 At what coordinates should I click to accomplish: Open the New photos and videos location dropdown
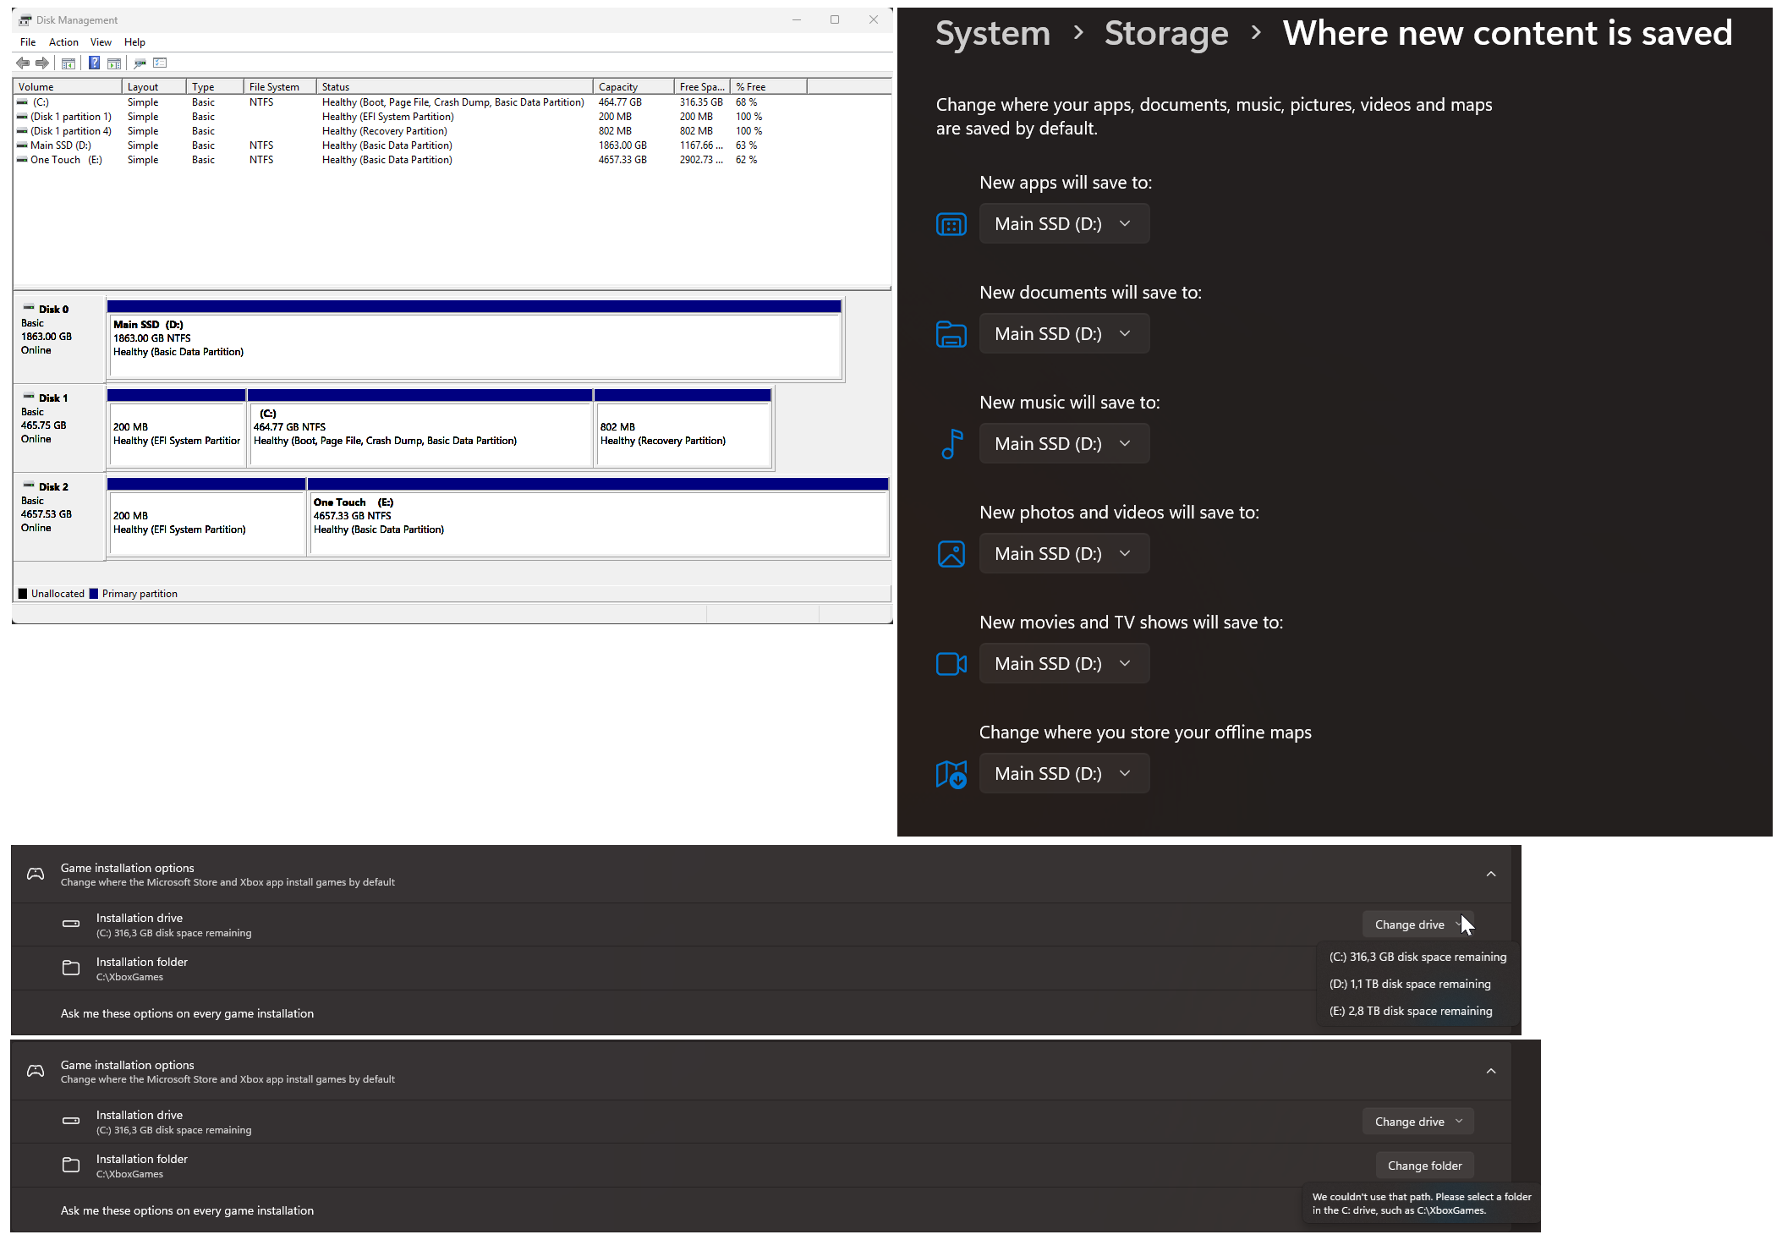point(1064,553)
